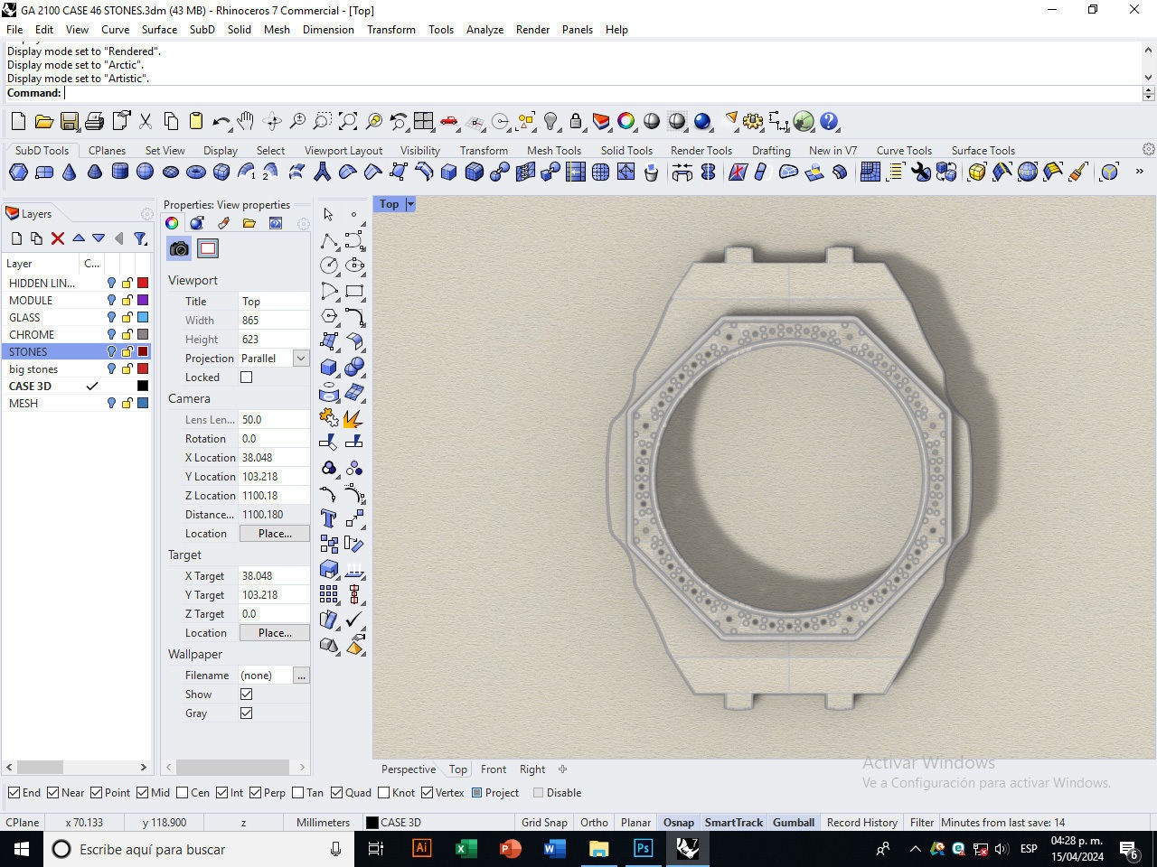This screenshot has height=867, width=1157.
Task: Select the Polyline tool in sidebar
Action: coord(329,240)
